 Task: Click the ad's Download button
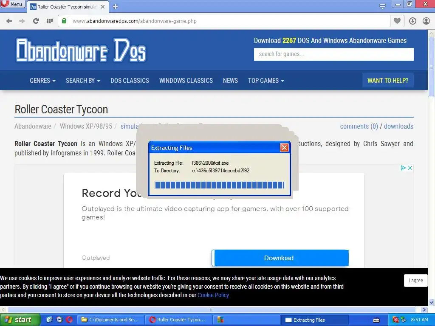280,258
